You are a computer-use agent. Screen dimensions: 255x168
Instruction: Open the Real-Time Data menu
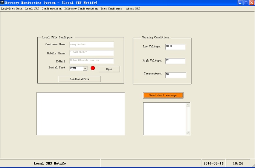[x=12, y=9]
